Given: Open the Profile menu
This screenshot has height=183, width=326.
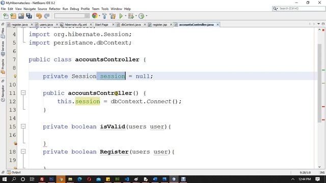Looking at the screenshot, I should (85, 9).
